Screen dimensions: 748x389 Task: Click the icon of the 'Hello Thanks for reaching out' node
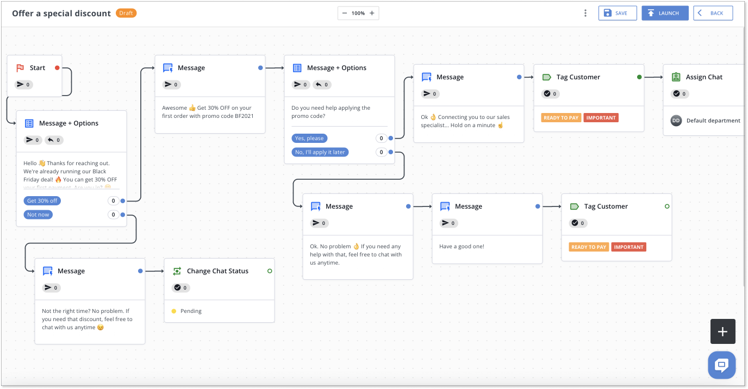pyautogui.click(x=29, y=123)
